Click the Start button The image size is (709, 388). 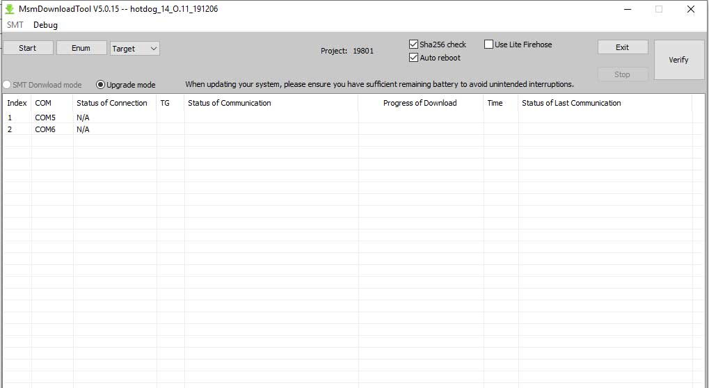(28, 48)
